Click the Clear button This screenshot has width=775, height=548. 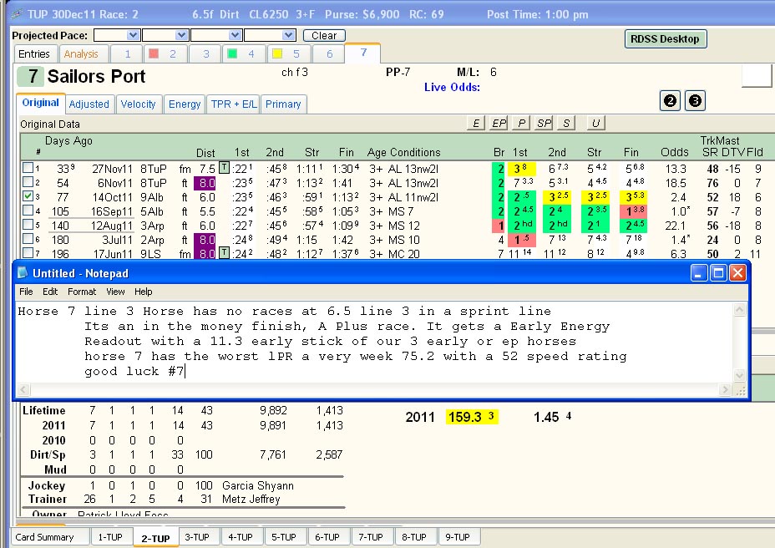[324, 35]
